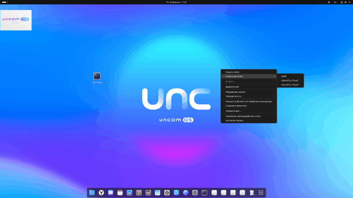The width and height of the screenshot is (353, 198).
Task: Launch Yandex Browser from the dock
Action: click(101, 193)
